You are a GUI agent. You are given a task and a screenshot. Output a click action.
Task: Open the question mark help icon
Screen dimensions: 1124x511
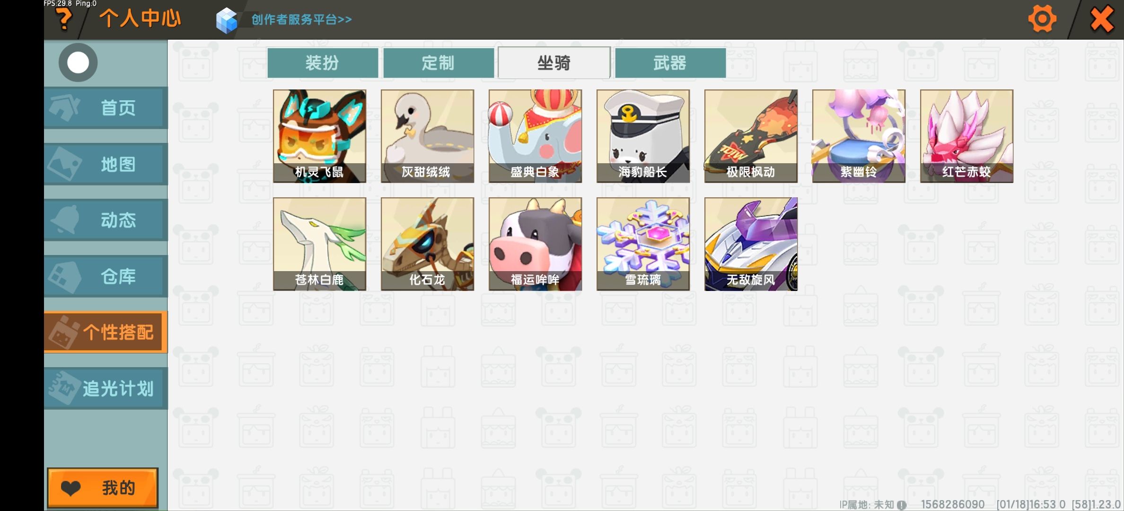[64, 19]
